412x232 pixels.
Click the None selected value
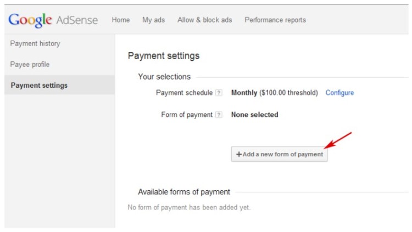click(254, 115)
